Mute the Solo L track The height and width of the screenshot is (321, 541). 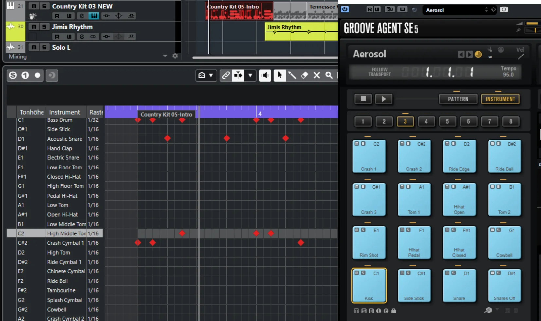click(x=34, y=47)
